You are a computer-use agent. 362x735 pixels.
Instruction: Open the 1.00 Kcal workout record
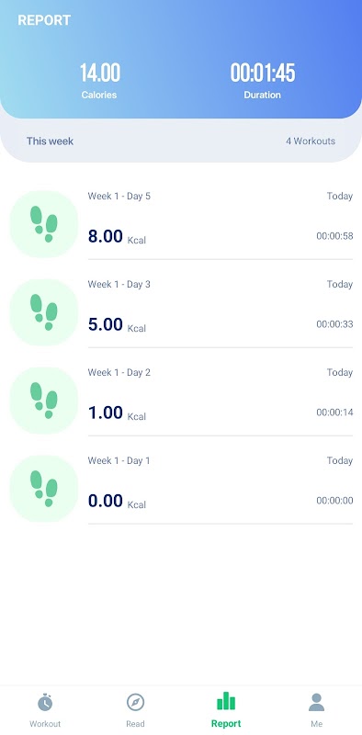(181, 401)
